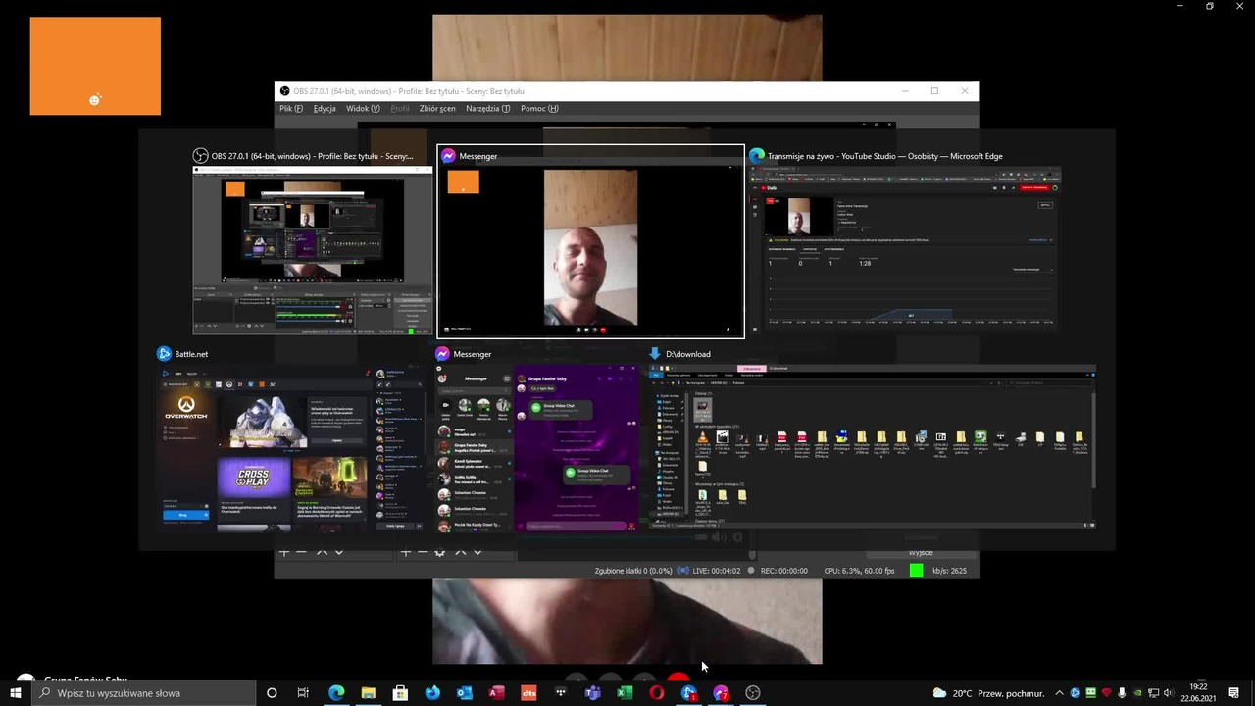Viewport: 1255px width, 706px height.
Task: Select the OBS 27.0.1 window thumbnail
Action: tap(313, 242)
